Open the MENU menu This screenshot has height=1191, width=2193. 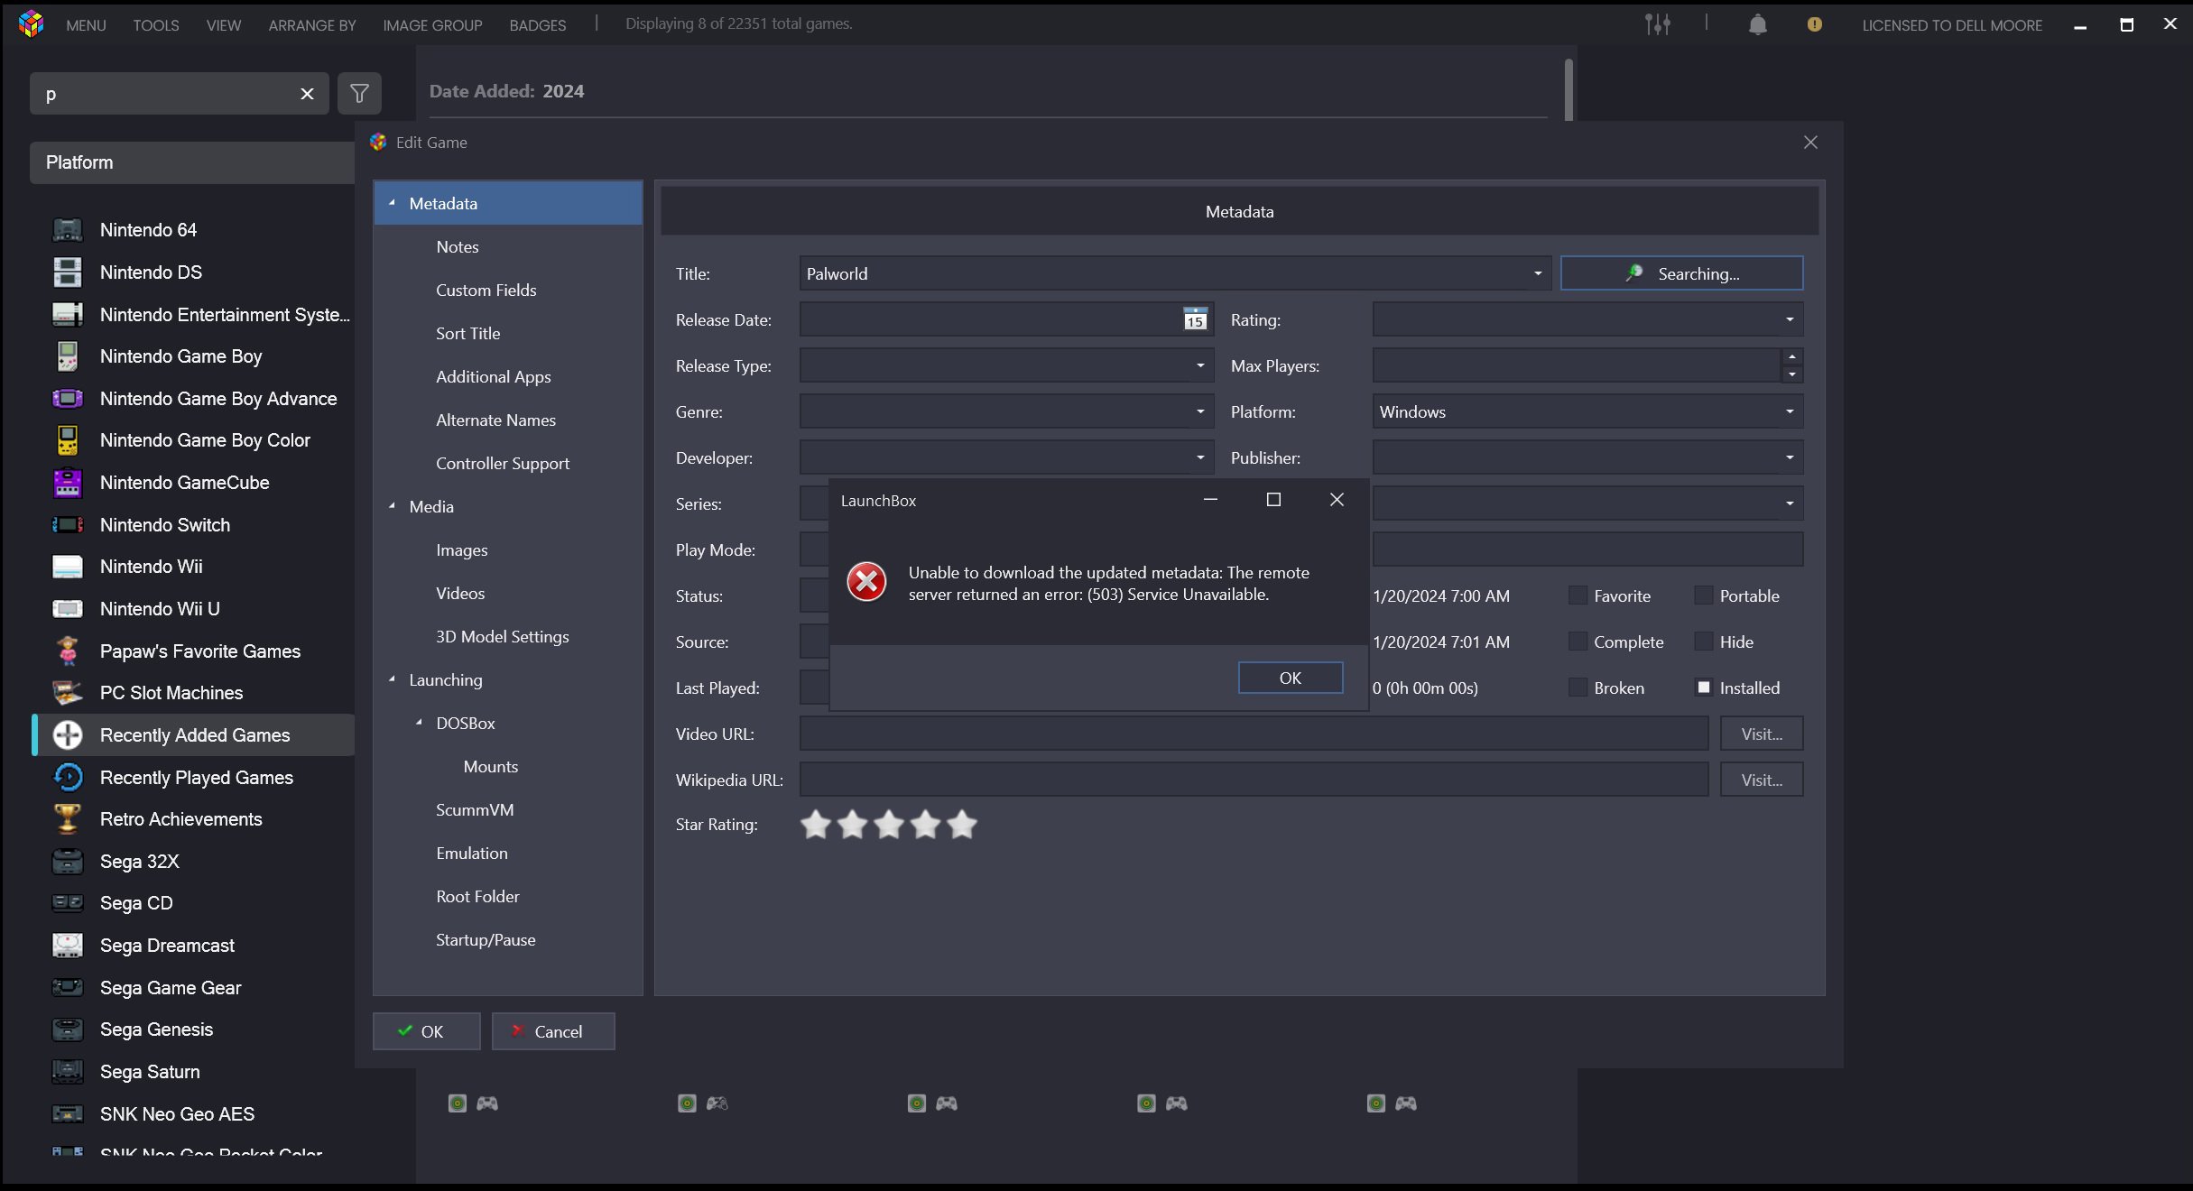(86, 25)
